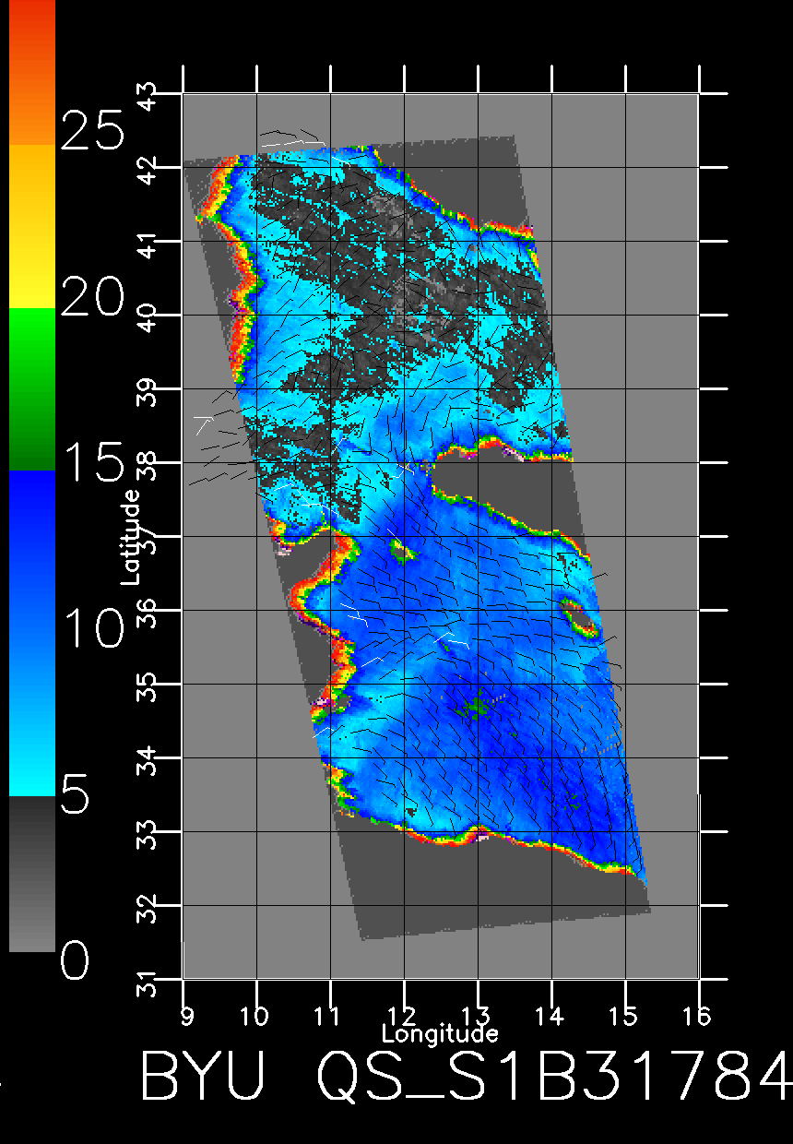The height and width of the screenshot is (1144, 793).
Task: Click latitude tick label 33
Action: [147, 833]
